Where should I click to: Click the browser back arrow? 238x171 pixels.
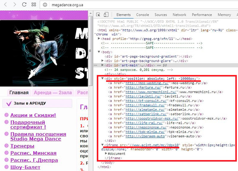[6, 5]
